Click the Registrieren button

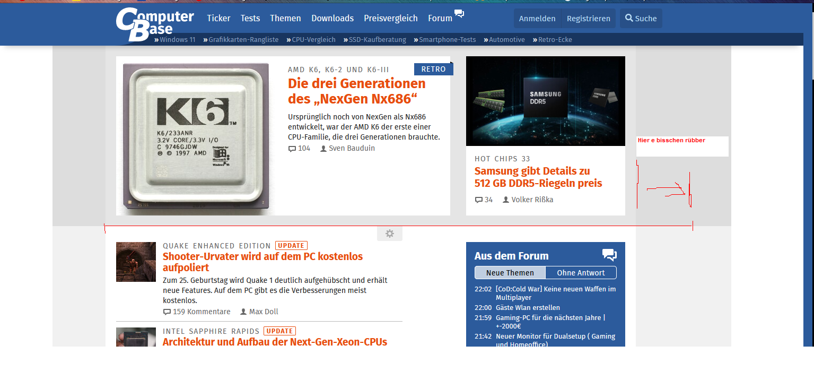tap(589, 19)
